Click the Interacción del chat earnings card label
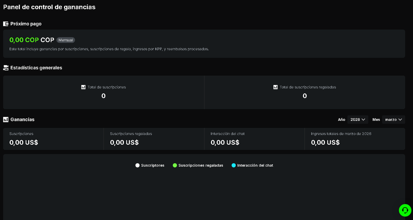 tap(227, 134)
